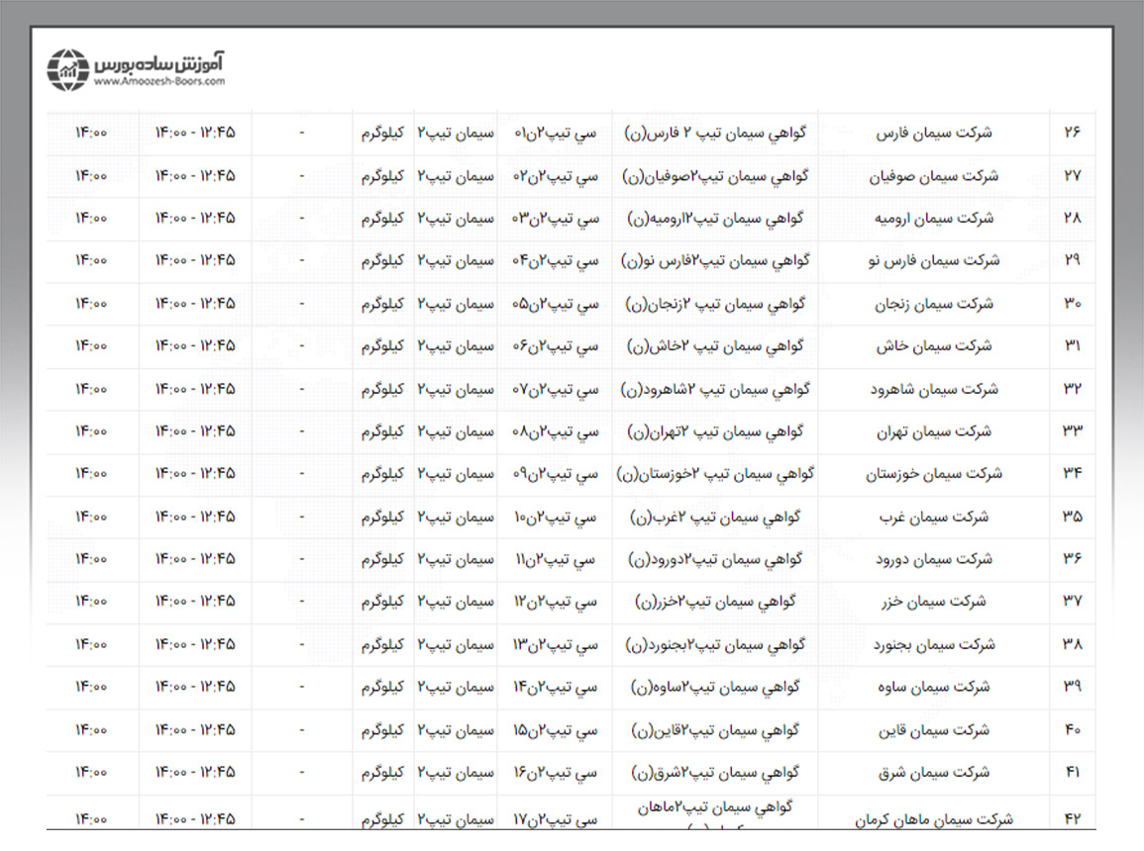Select row number ۳۹ cell
The width and height of the screenshot is (1144, 851).
pyautogui.click(x=1073, y=687)
